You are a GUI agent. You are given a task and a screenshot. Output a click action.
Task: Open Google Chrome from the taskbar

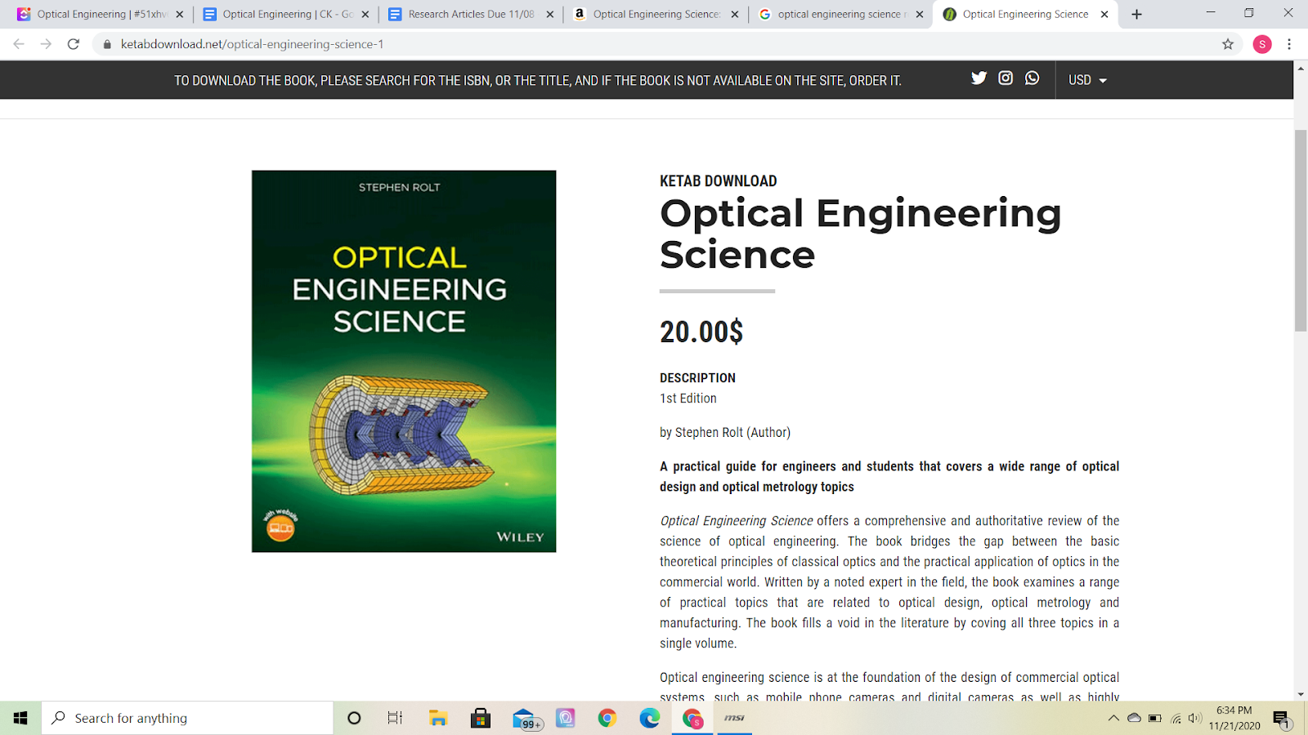[x=607, y=718]
